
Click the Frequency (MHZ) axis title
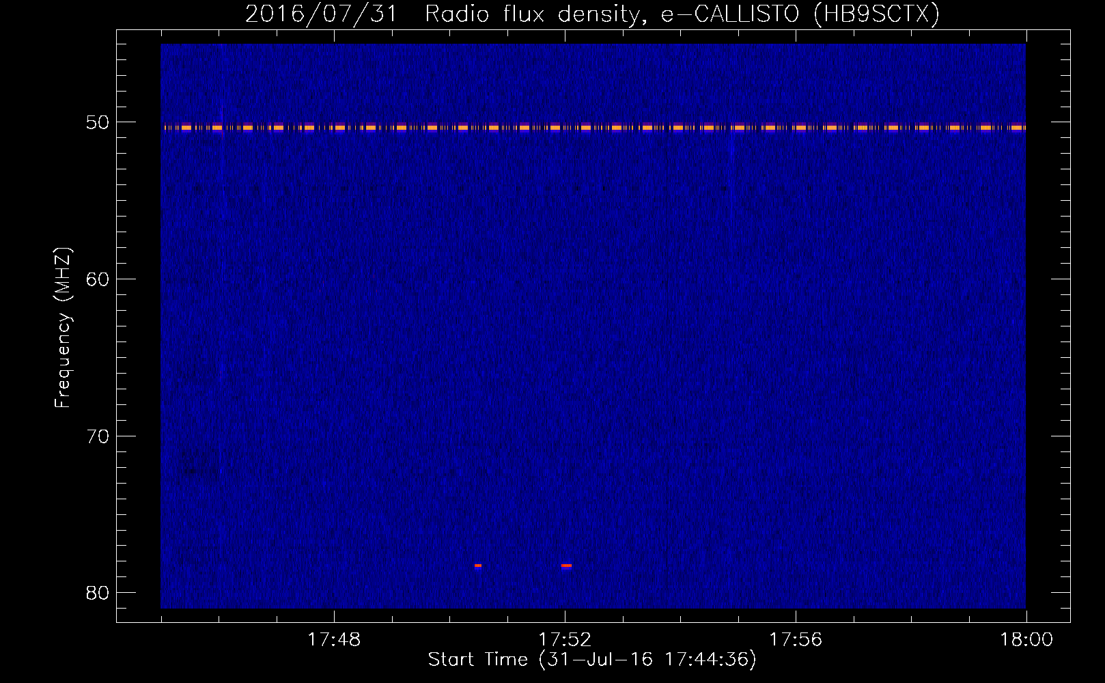(x=63, y=328)
